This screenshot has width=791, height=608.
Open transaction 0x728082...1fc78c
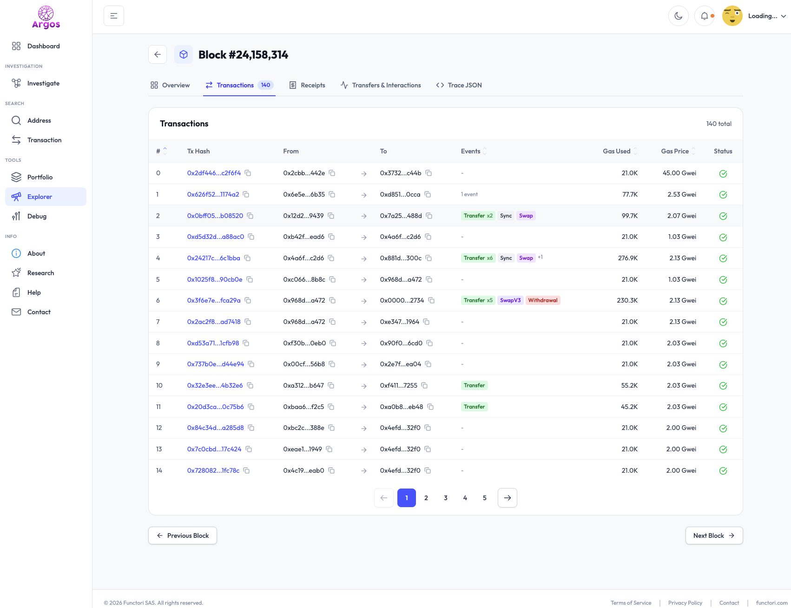[x=213, y=470]
